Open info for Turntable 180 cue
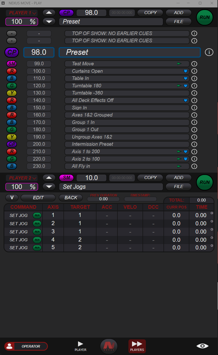218x355 pixels. click(194, 86)
